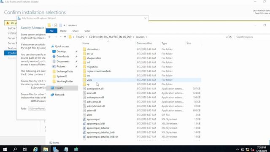Open Documents in navigation pane
This screenshot has height=152, width=270.
pos(63,61)
